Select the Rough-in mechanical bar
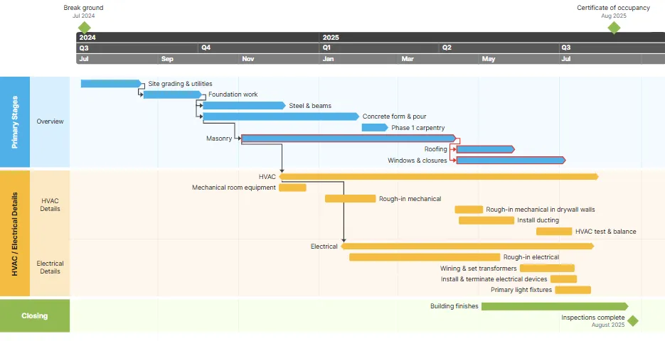665x341 pixels. pos(351,199)
